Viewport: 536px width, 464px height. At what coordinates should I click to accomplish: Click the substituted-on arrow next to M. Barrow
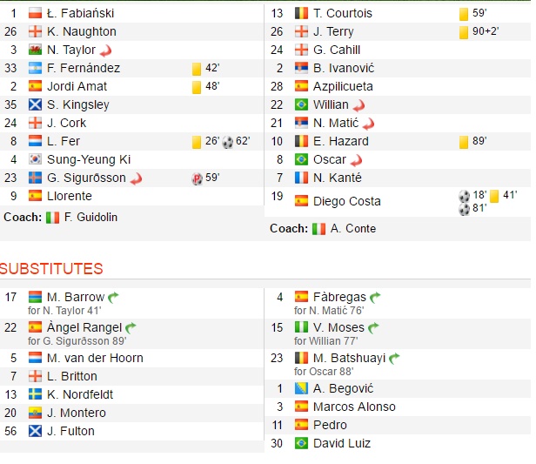point(113,298)
